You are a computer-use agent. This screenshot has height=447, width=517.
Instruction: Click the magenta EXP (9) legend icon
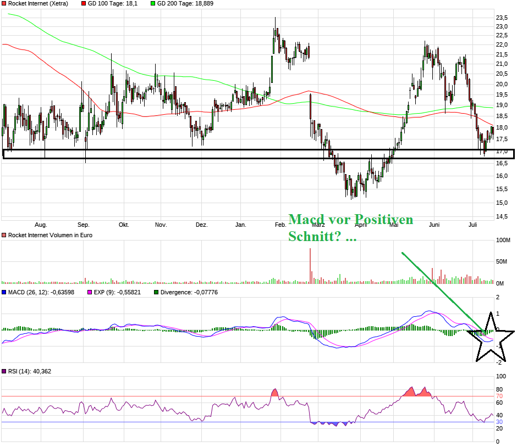[x=89, y=292]
